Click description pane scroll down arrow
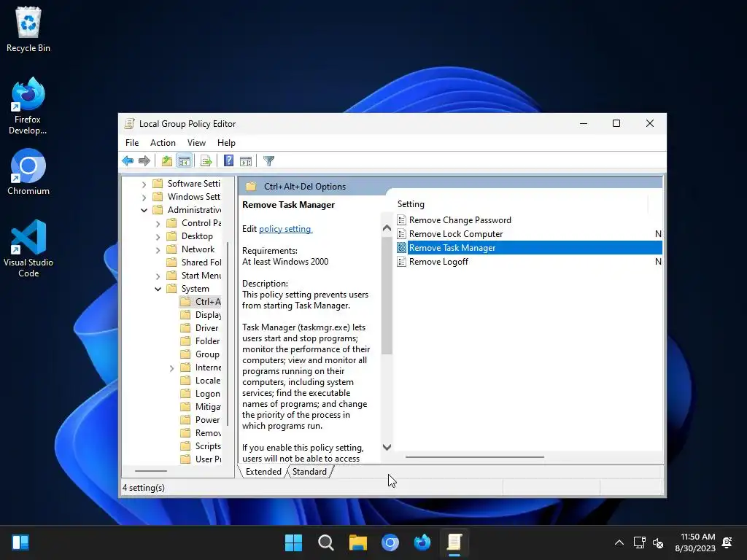747x560 pixels. (x=387, y=447)
